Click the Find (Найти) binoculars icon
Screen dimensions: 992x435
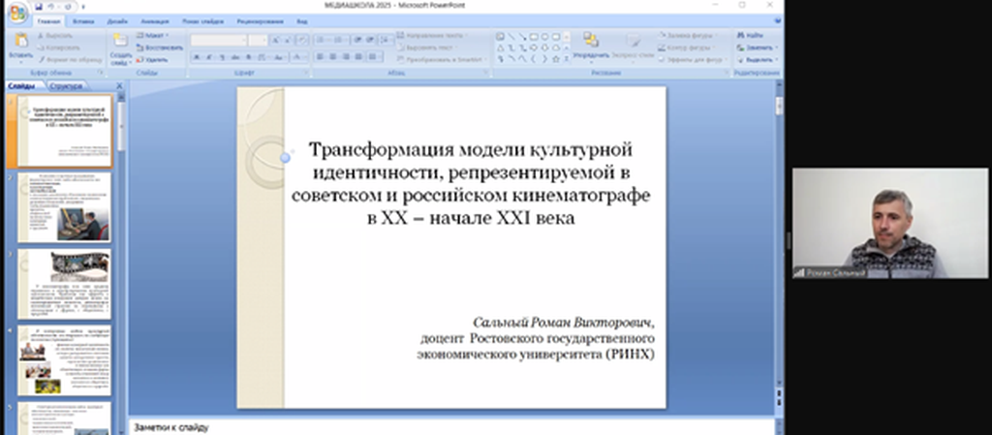[741, 35]
